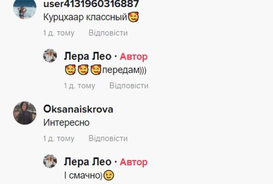273x184 pixels.
Task: Reply to the Курцхаар классный comment
Action: [108, 33]
